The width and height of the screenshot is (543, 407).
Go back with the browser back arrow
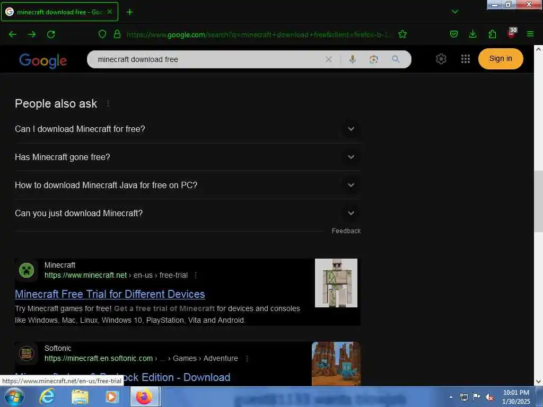[x=13, y=34]
